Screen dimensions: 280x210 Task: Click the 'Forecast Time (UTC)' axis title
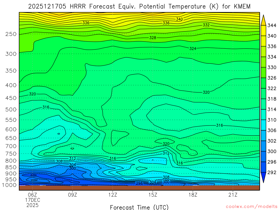(x=139, y=207)
